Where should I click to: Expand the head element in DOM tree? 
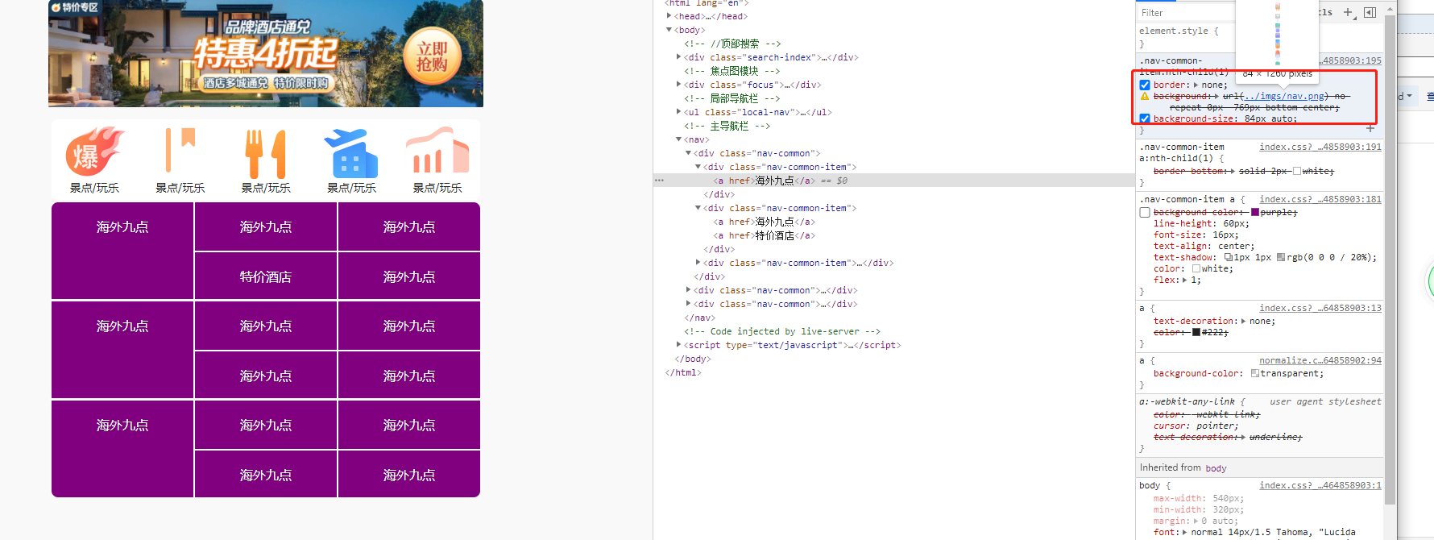[x=669, y=16]
